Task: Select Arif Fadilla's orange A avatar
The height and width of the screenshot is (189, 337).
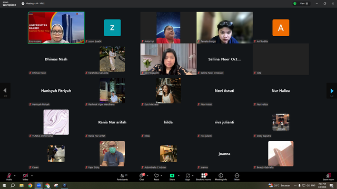Action: coord(281,28)
